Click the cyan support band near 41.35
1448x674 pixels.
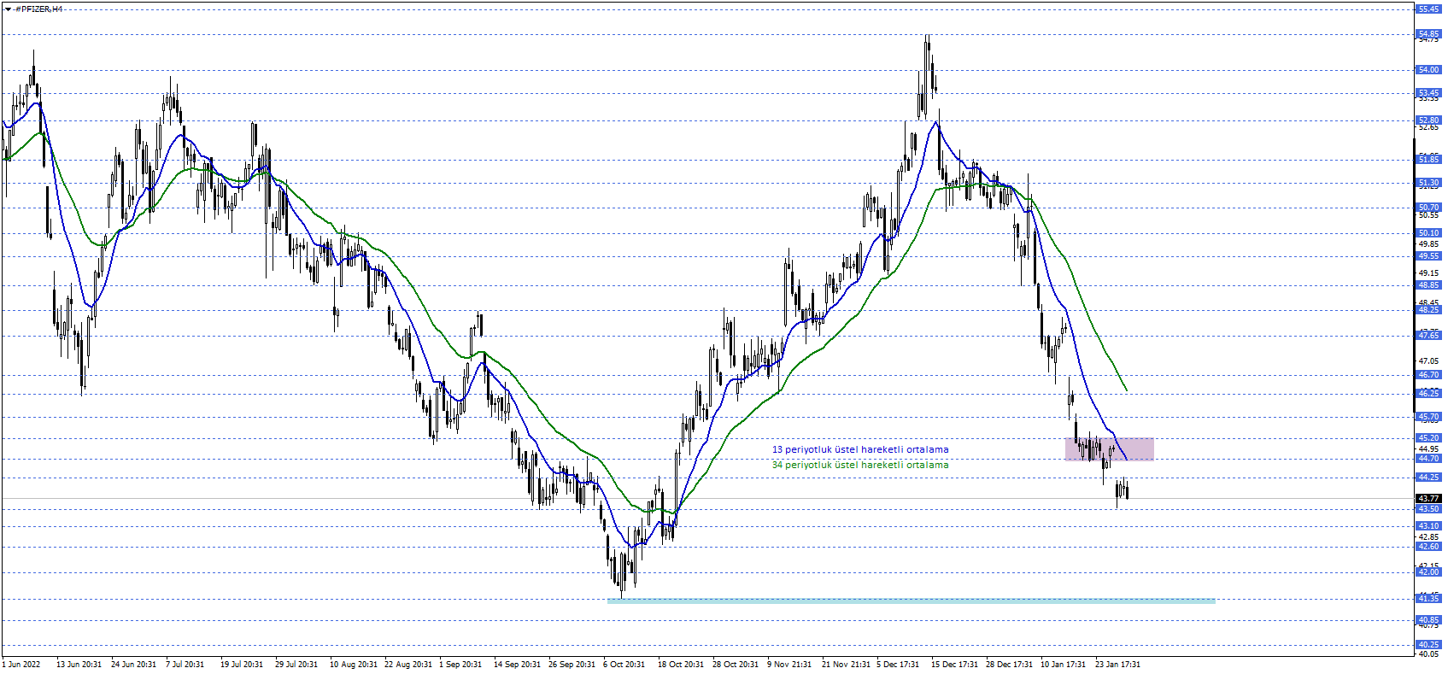(x=911, y=601)
